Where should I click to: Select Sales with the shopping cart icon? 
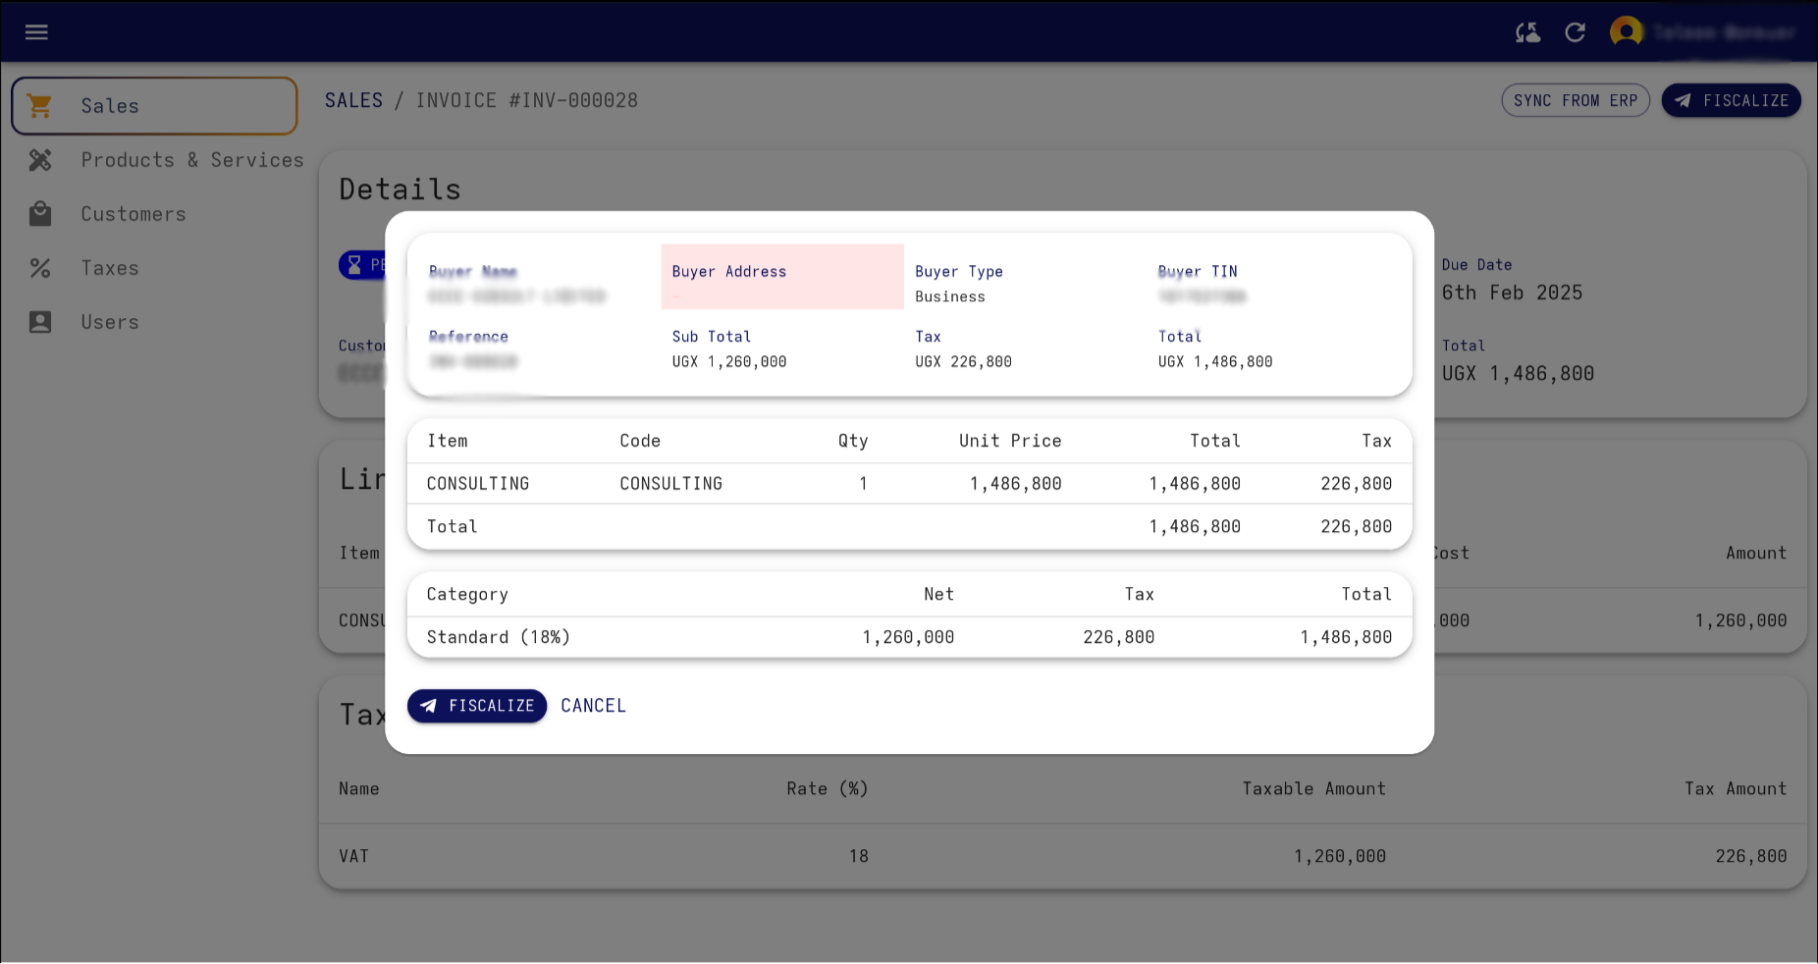click(109, 106)
